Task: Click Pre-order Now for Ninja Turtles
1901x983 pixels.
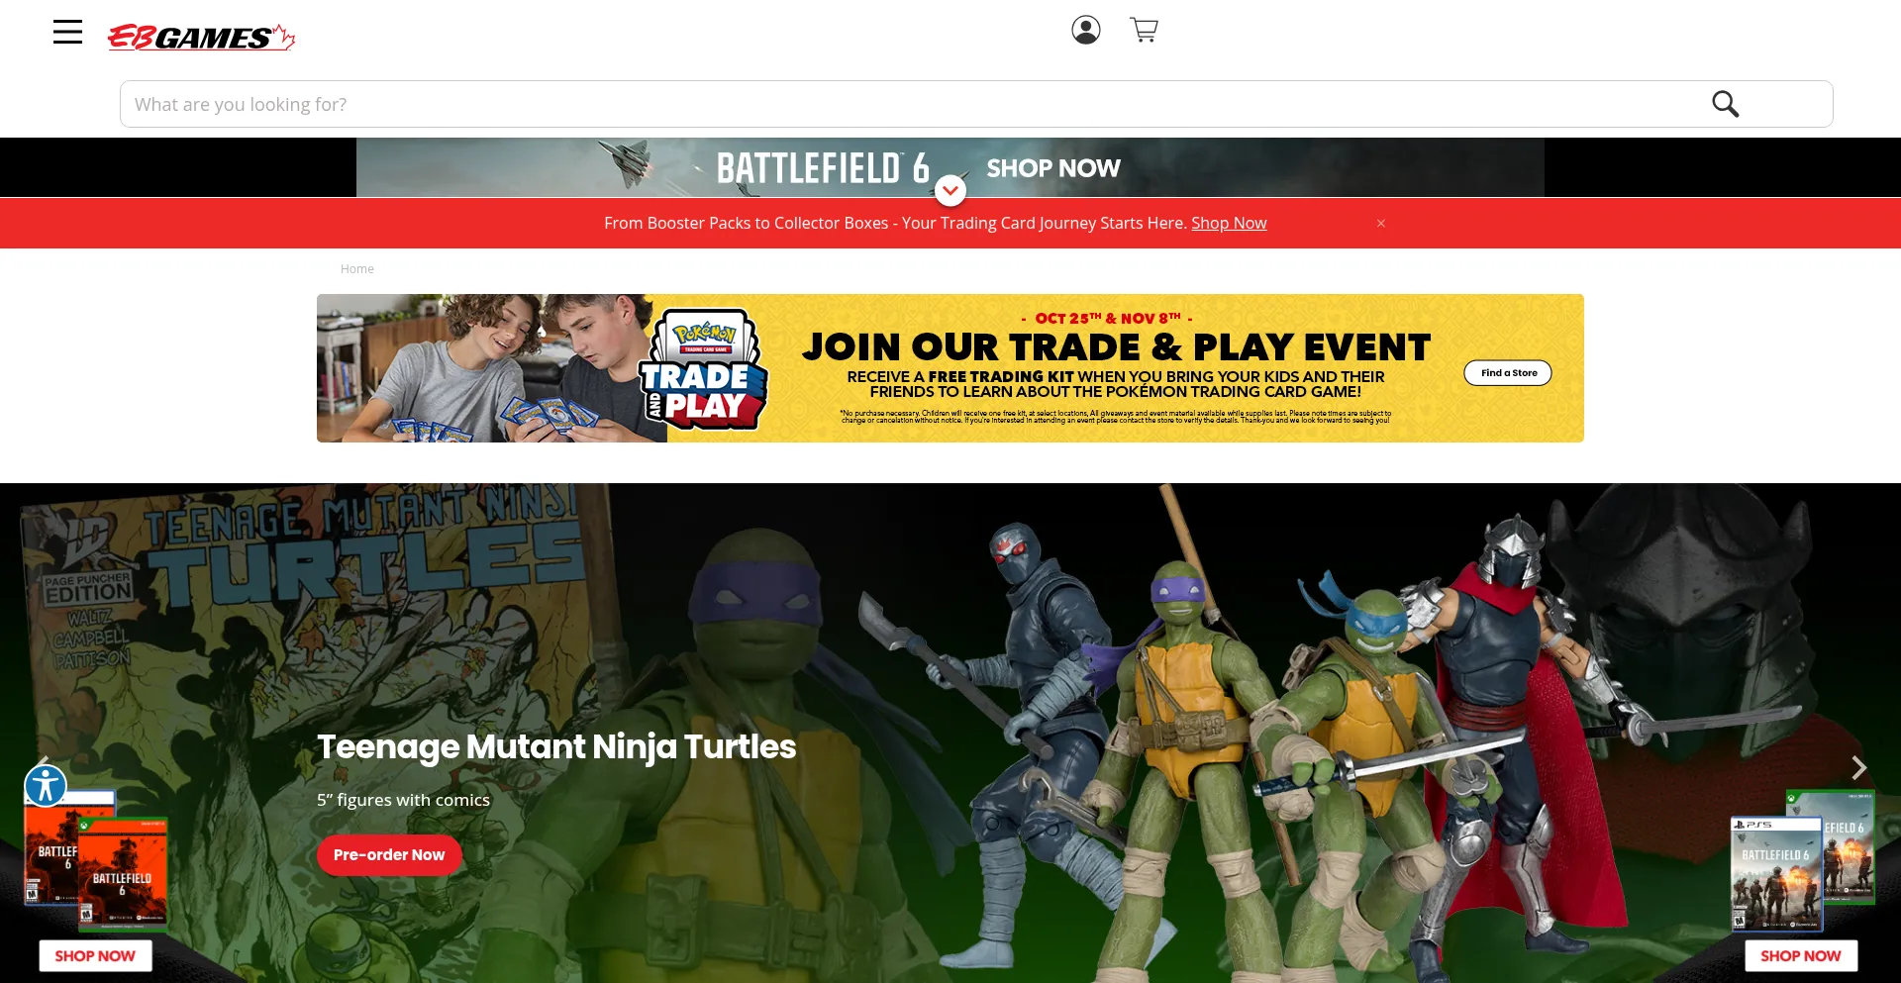Action: point(389,855)
